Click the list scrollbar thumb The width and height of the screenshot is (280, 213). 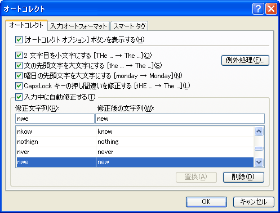[259, 148]
